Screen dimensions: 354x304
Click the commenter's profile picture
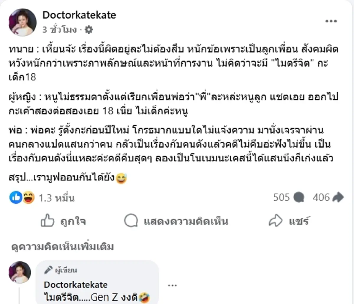pyautogui.click(x=20, y=272)
